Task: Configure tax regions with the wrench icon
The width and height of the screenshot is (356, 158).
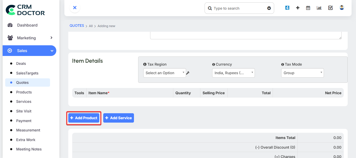Action: tap(188, 73)
